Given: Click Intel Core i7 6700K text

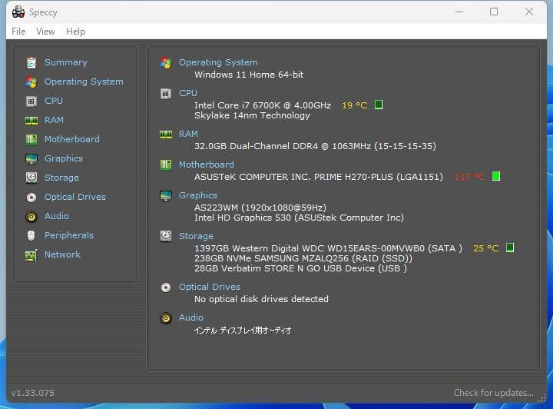Looking at the screenshot, I should click(263, 105).
